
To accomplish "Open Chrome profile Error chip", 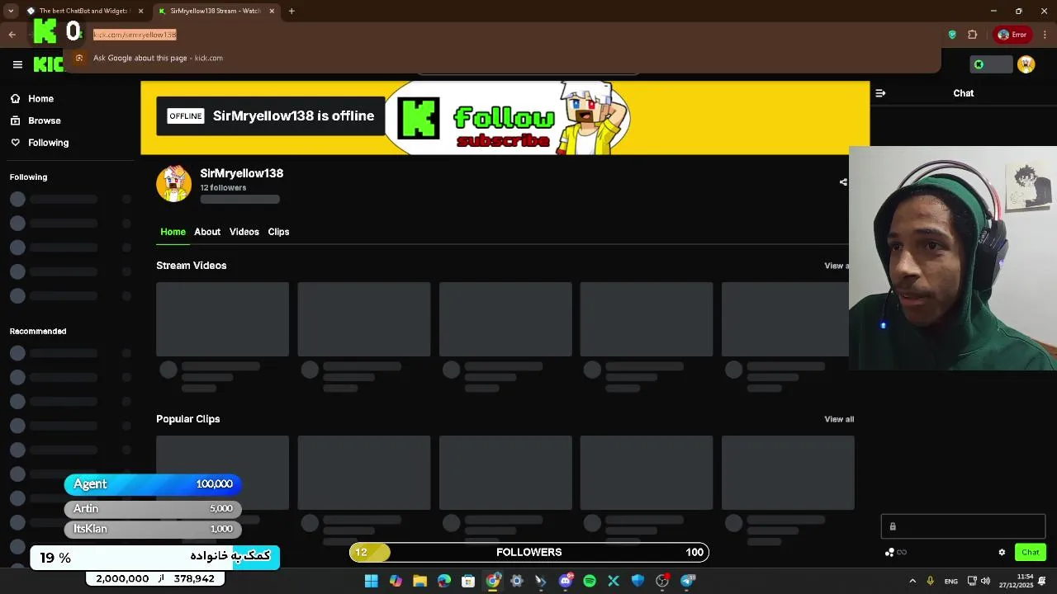I will [x=1012, y=35].
